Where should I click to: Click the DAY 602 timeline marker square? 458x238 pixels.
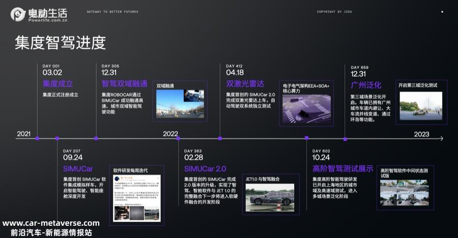click(306, 138)
